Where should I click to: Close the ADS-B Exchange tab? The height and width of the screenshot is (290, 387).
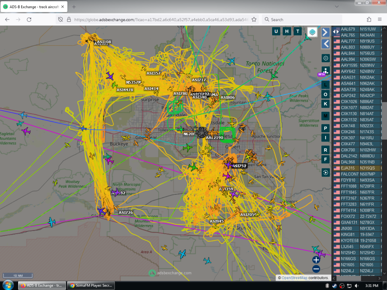click(63, 7)
